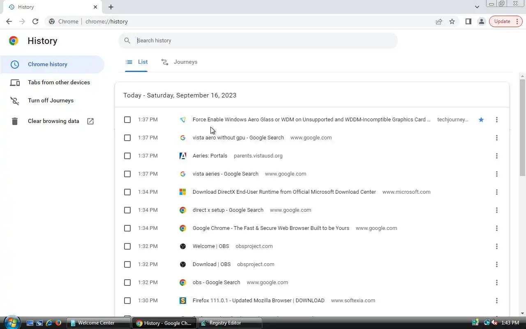Switch to Registry Editor taskbar window
Viewport: 526px width, 329px height.
coord(230,323)
